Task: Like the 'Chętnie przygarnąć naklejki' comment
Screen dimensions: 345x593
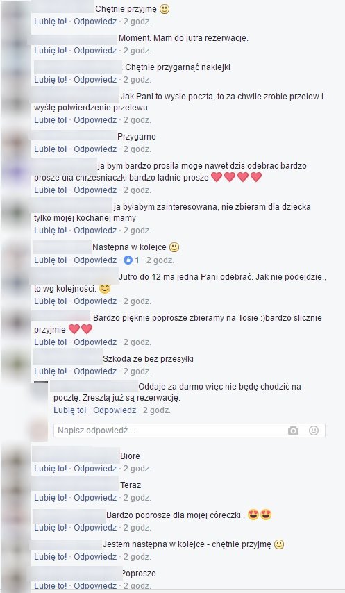Action: click(x=50, y=80)
